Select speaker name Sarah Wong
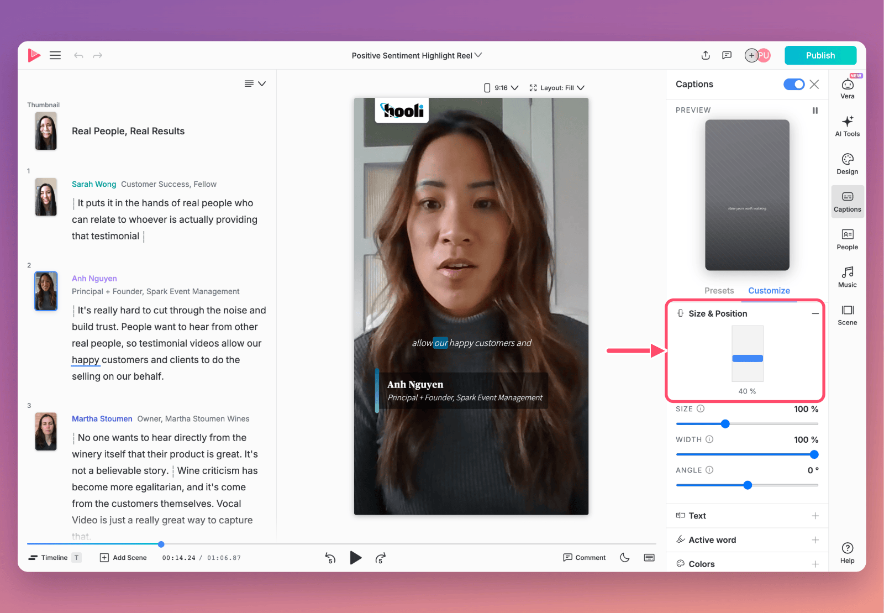The image size is (884, 613). [x=94, y=184]
